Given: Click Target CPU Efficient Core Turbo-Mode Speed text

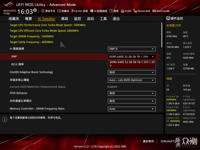Looking at the screenshot, I should tap(44, 31).
